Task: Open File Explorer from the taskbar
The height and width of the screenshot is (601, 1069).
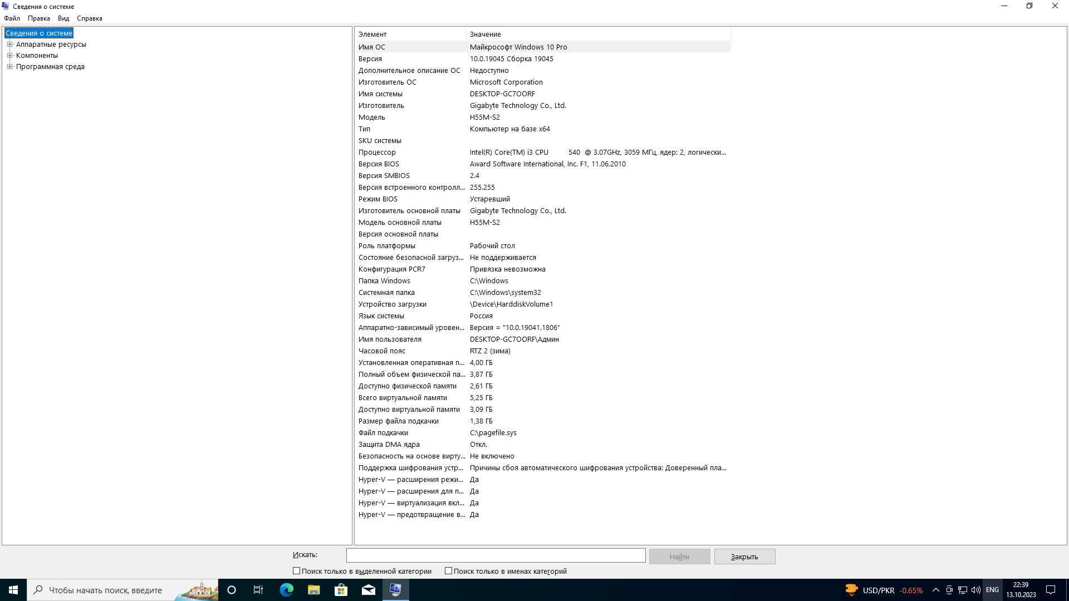Action: pos(313,590)
